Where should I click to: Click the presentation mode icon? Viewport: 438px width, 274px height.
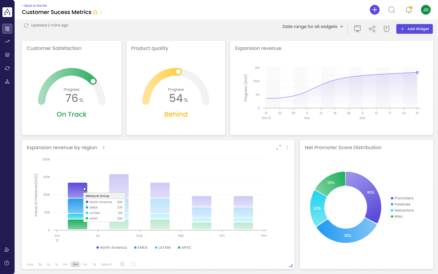[x=357, y=29]
